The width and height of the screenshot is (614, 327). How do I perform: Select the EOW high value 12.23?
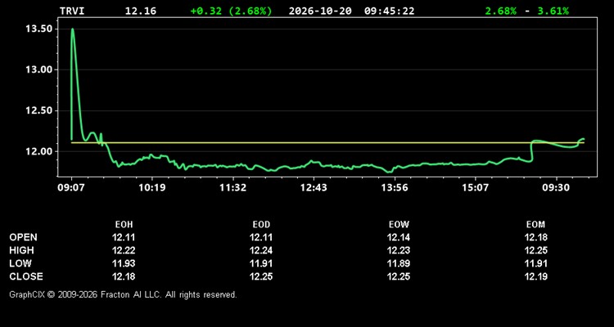click(x=399, y=251)
